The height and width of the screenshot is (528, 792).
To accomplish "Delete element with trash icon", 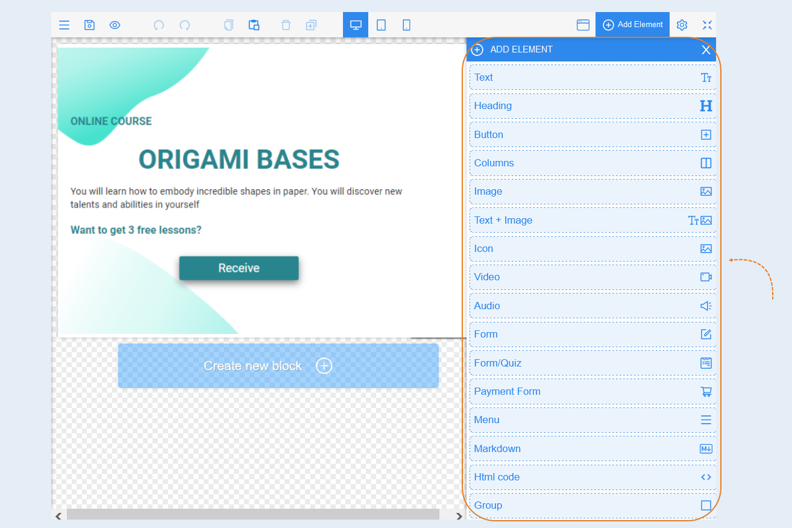I will [x=286, y=25].
